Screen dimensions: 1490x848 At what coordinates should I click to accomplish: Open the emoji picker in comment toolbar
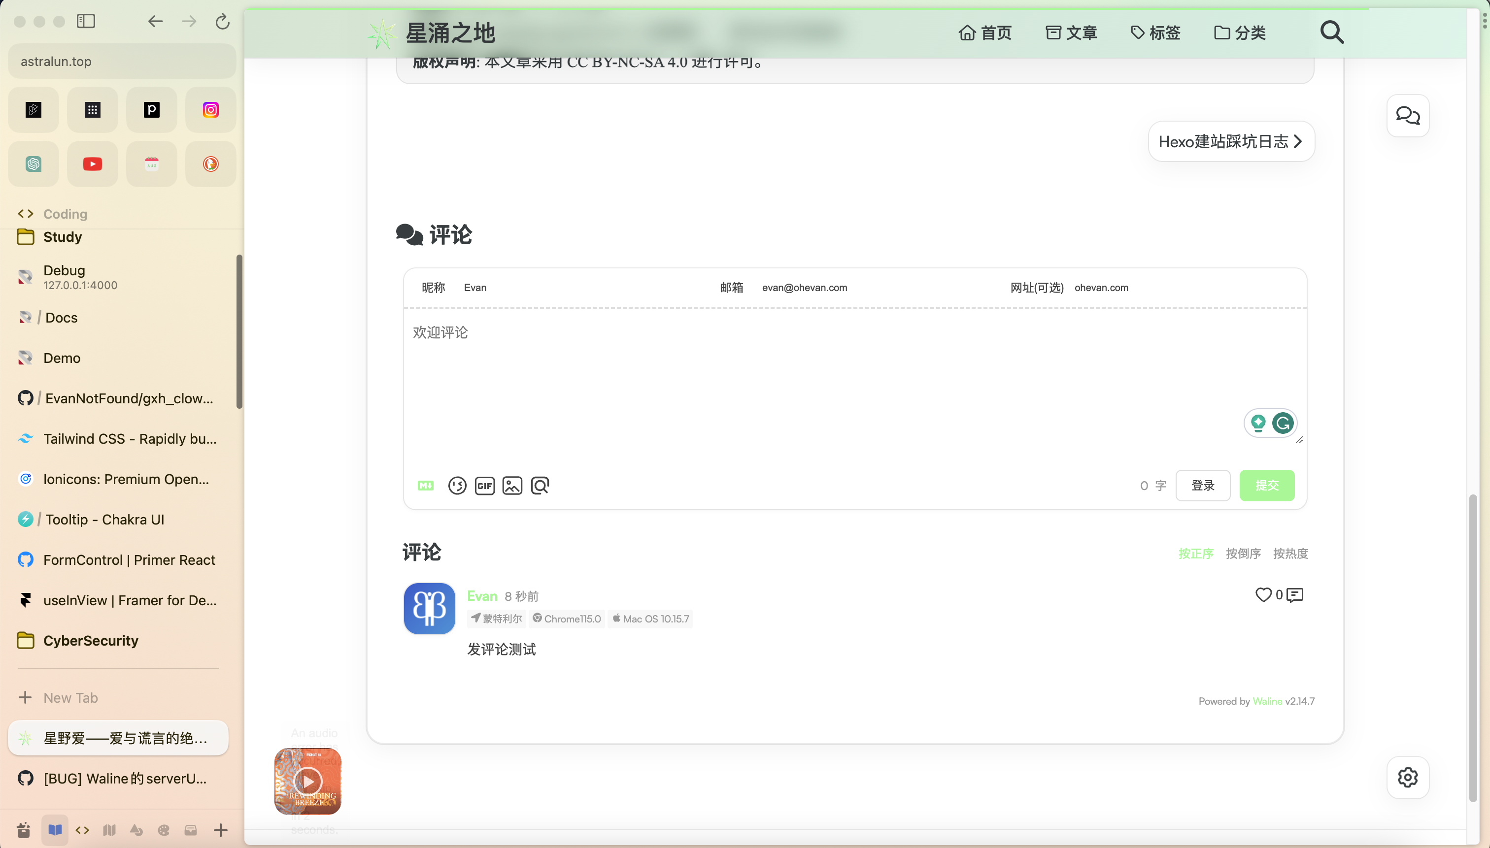point(457,485)
